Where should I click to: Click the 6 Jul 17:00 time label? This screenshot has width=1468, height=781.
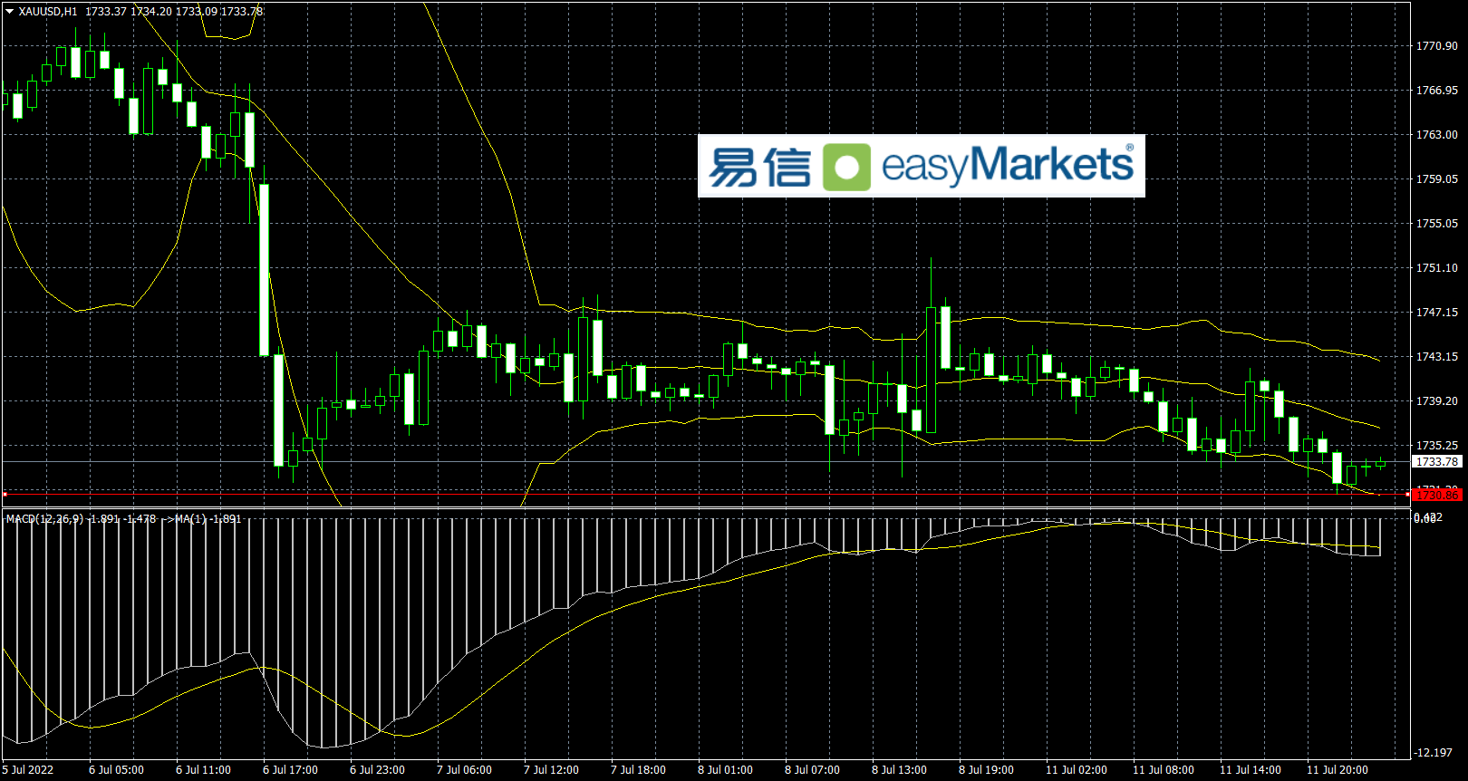click(x=290, y=770)
